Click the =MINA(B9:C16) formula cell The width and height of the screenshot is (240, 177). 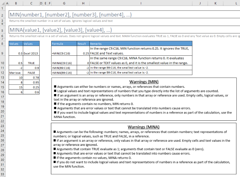[64, 73]
